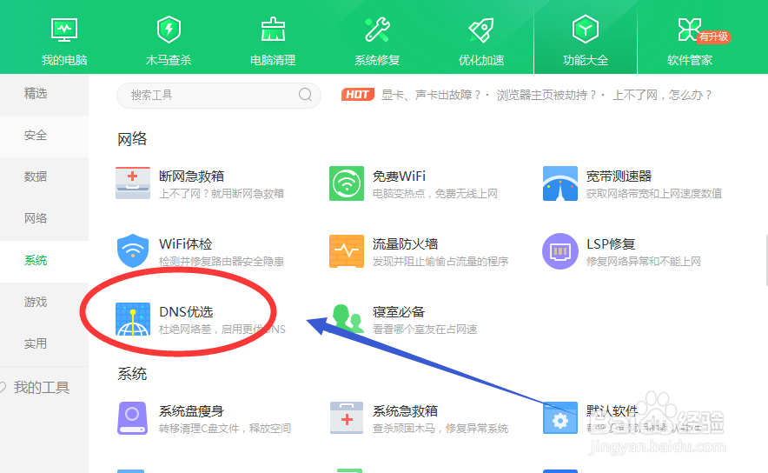The height and width of the screenshot is (473, 768).
Task: Click the description 电脑变热点，免费无线上网
Action: (435, 194)
